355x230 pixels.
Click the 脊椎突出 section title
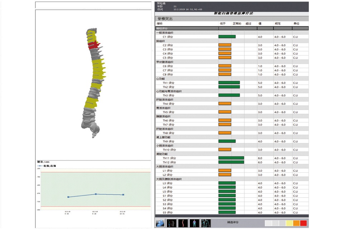click(x=165, y=19)
